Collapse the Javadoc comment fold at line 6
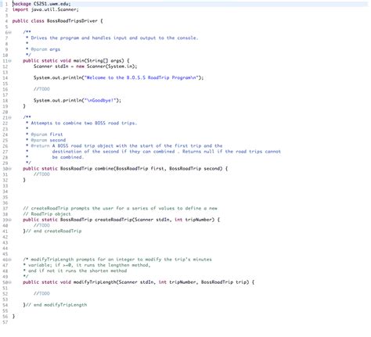Screen dimensions: 371x337 pyautogui.click(x=10, y=32)
